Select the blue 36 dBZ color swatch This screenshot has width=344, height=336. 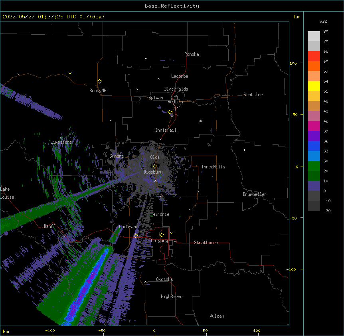(314, 146)
